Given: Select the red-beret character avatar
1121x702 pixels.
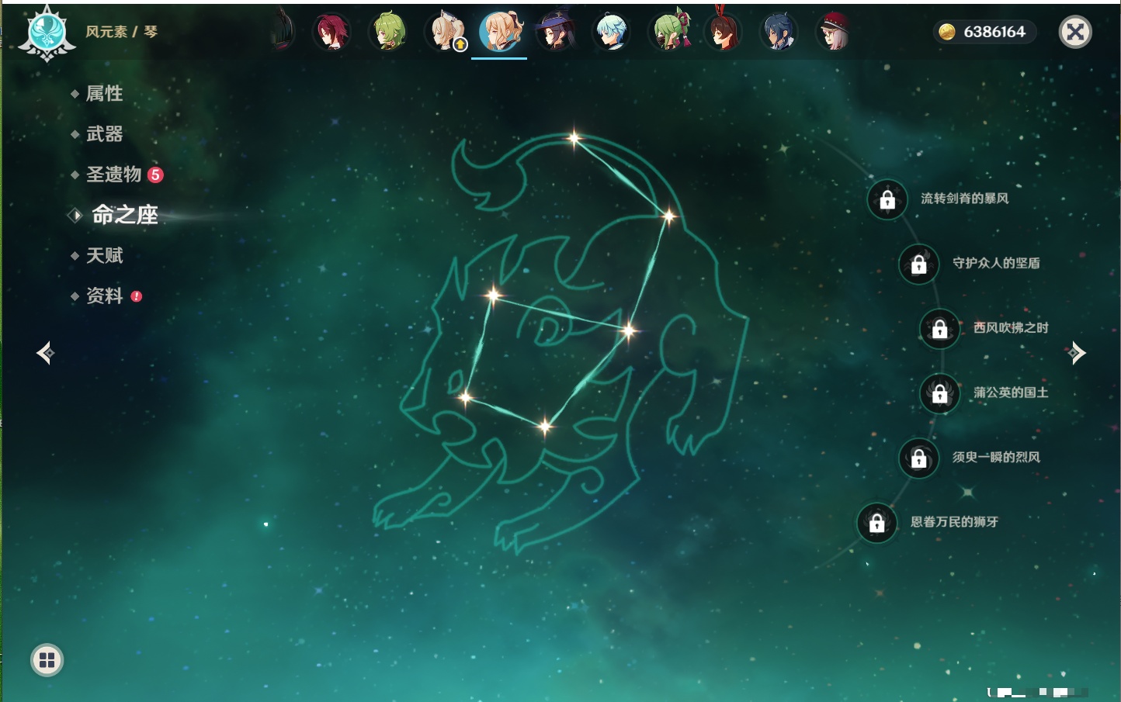Looking at the screenshot, I should tap(835, 32).
